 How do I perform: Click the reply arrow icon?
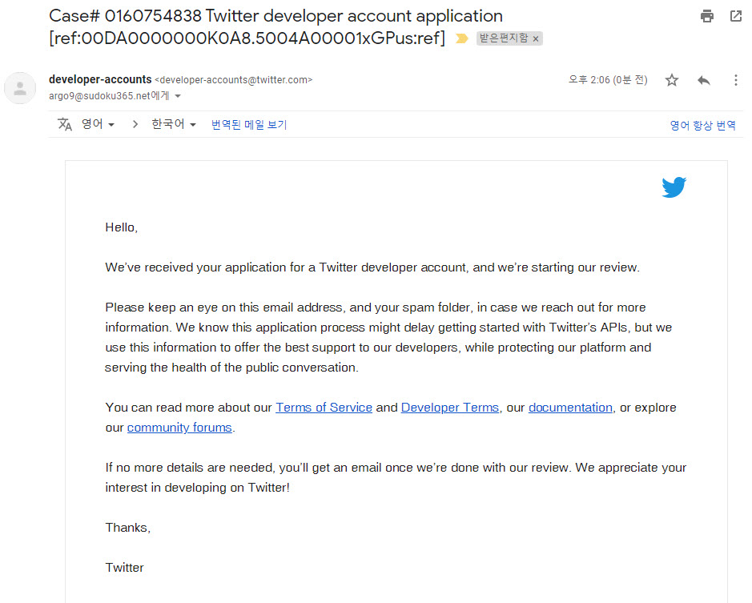point(704,80)
